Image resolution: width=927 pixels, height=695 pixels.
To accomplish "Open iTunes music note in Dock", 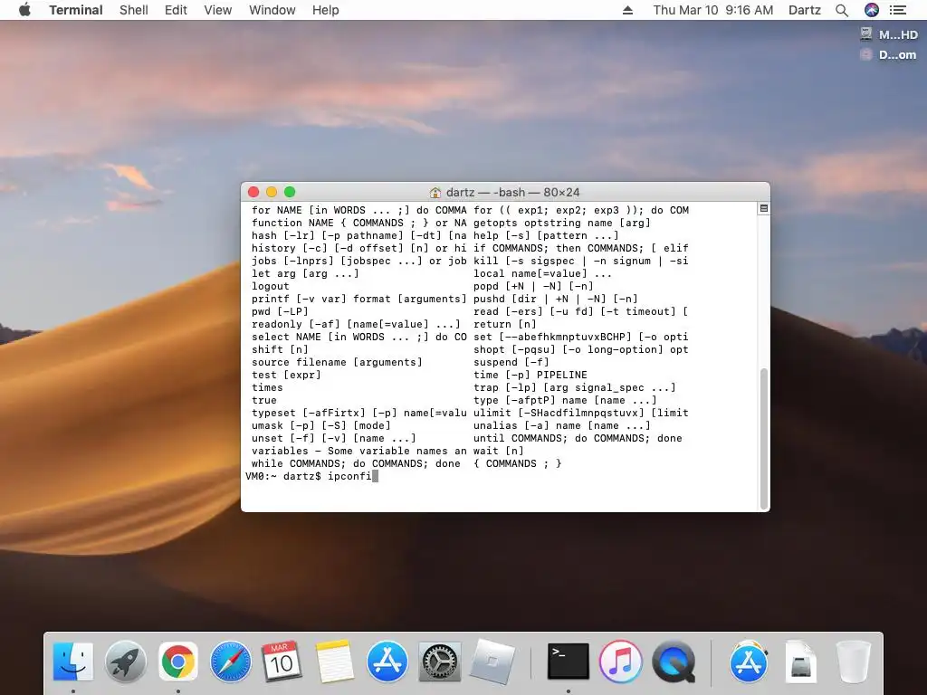I will tap(620, 662).
